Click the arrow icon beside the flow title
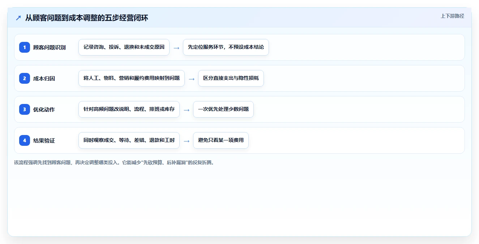The height and width of the screenshot is (244, 479). pos(18,18)
